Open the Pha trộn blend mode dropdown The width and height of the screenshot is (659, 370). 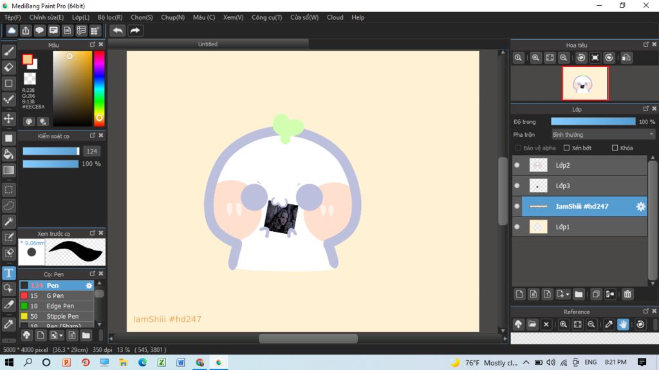(x=604, y=135)
